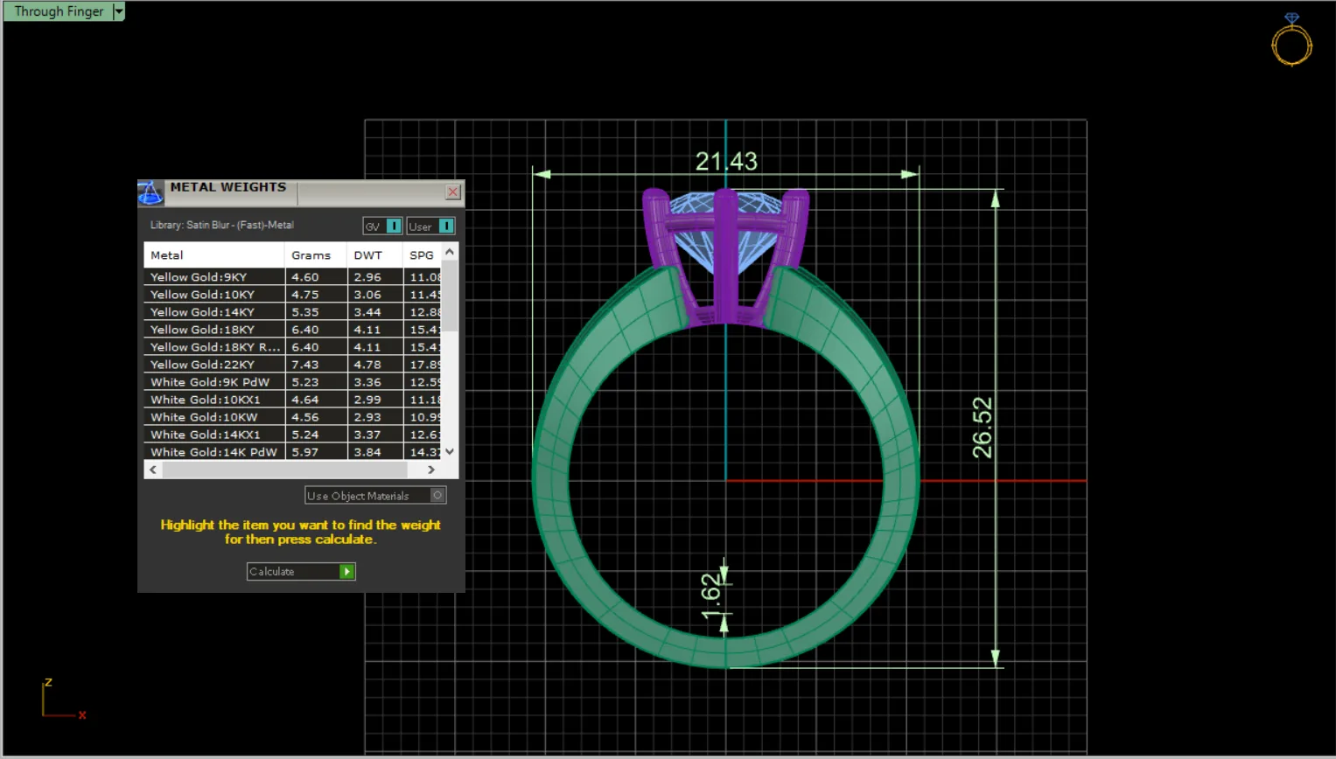Click the 5.97 grams value cell

pyautogui.click(x=315, y=452)
